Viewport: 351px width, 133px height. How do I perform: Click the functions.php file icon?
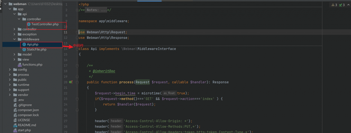20,65
